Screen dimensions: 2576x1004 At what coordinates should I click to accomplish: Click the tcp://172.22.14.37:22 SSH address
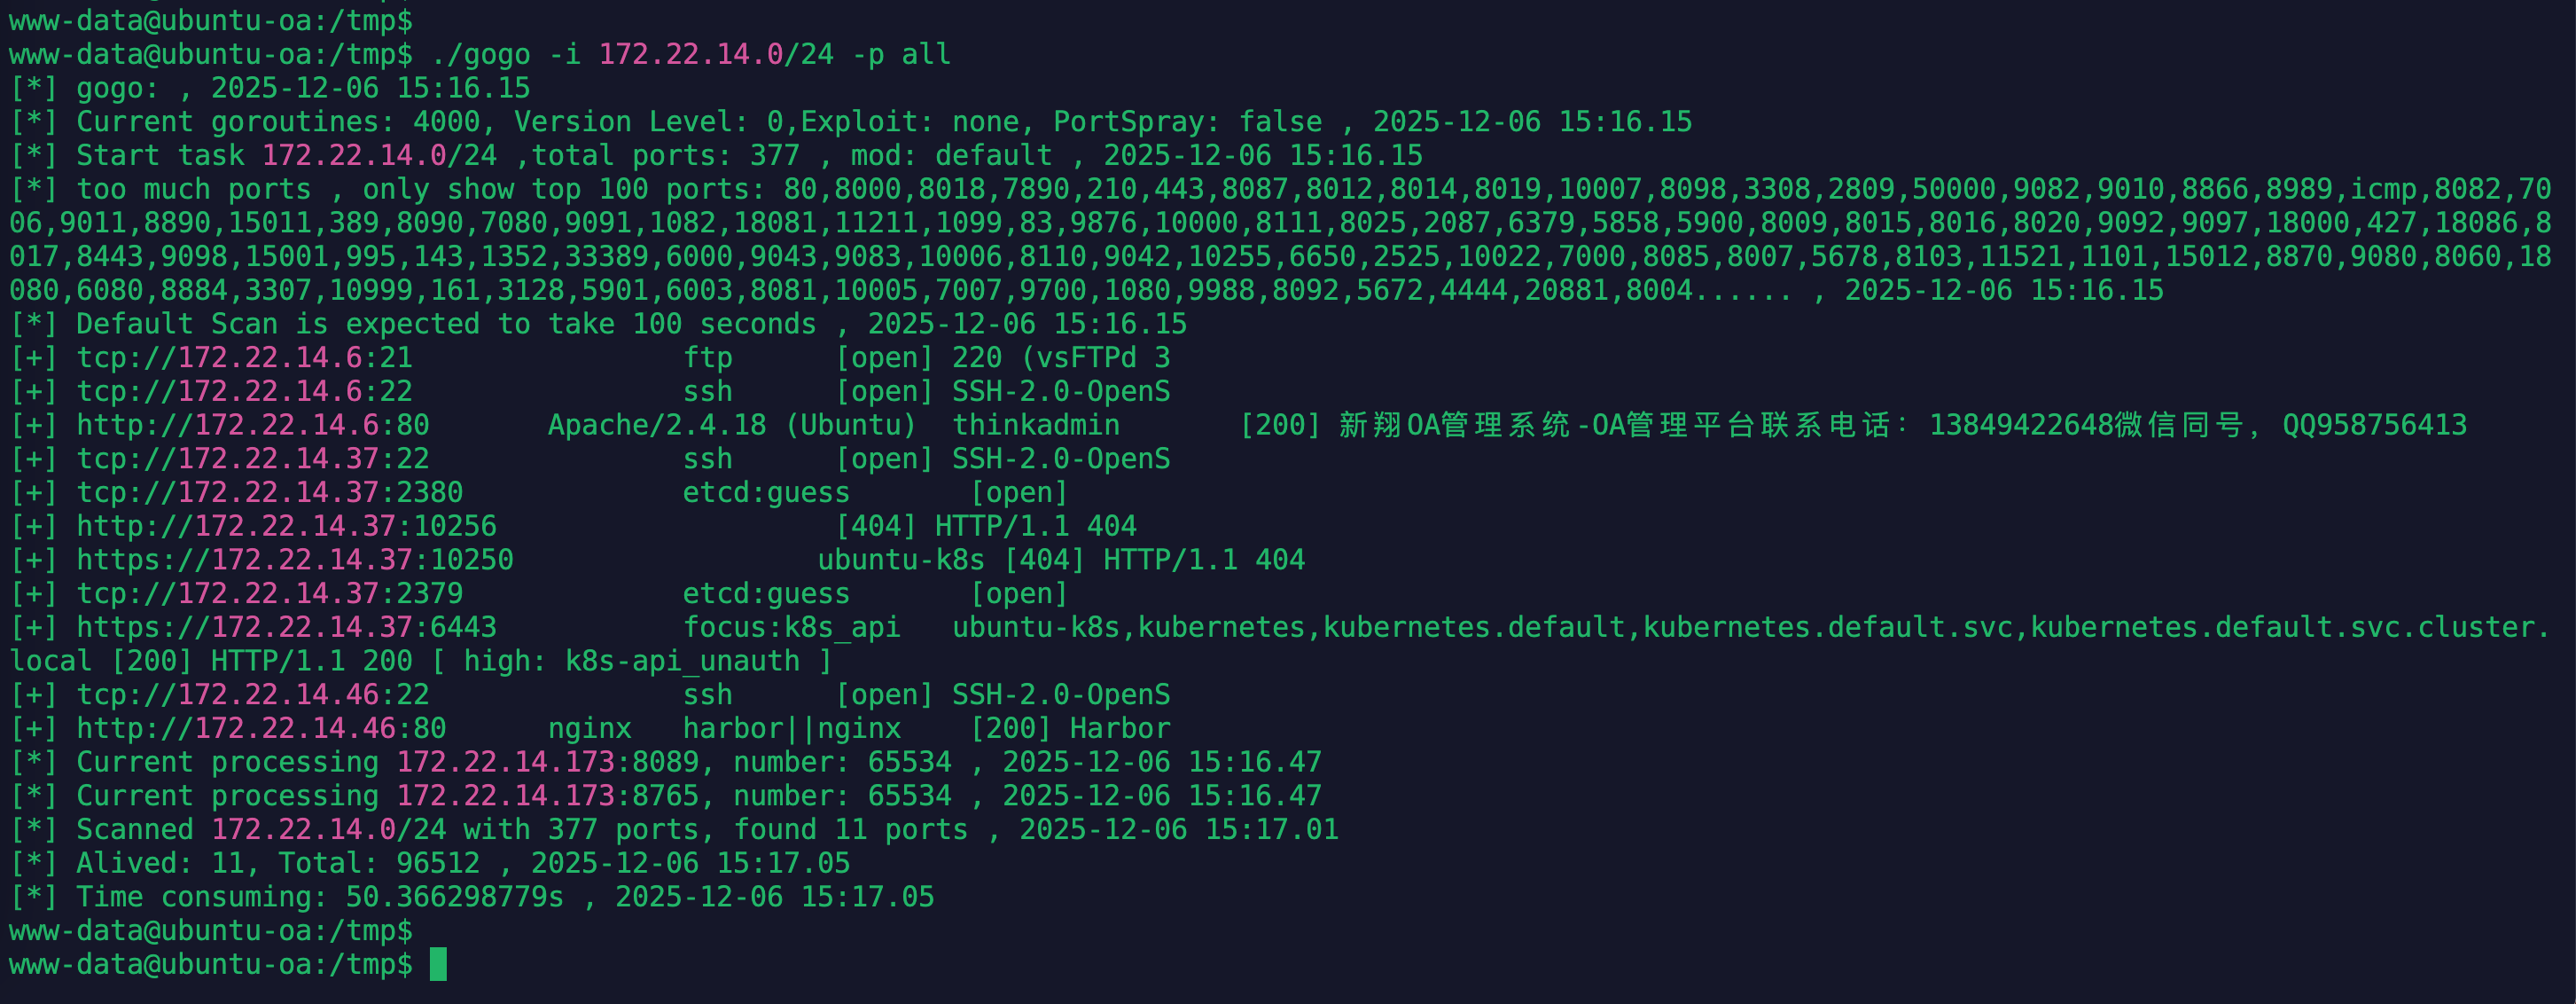coord(253,459)
